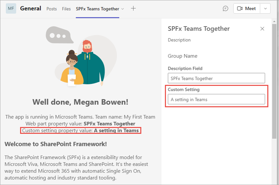
Task: Add a new tab with plus icon
Action: pos(133,8)
